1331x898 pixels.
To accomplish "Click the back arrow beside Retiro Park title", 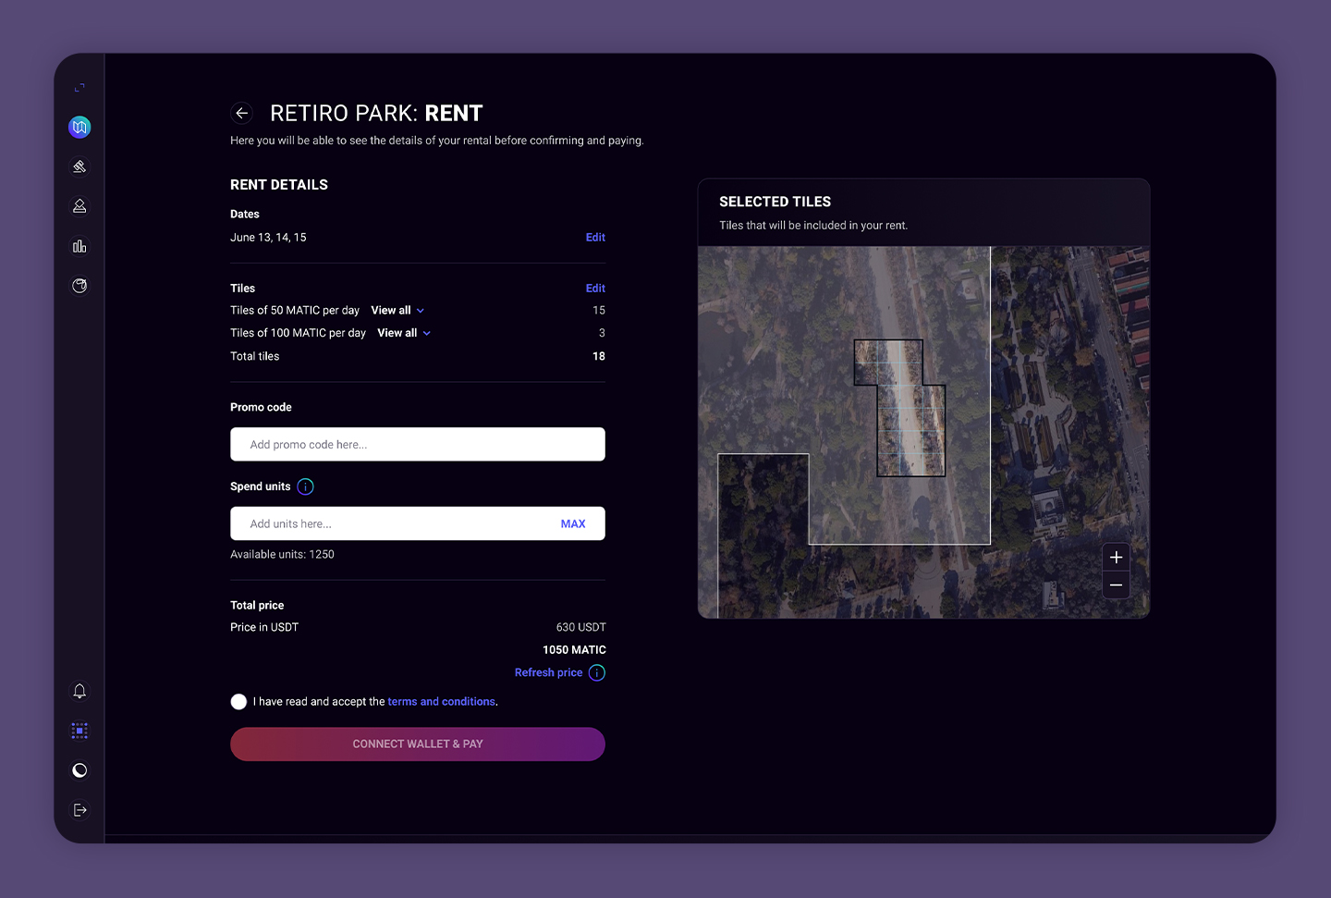I will point(241,113).
